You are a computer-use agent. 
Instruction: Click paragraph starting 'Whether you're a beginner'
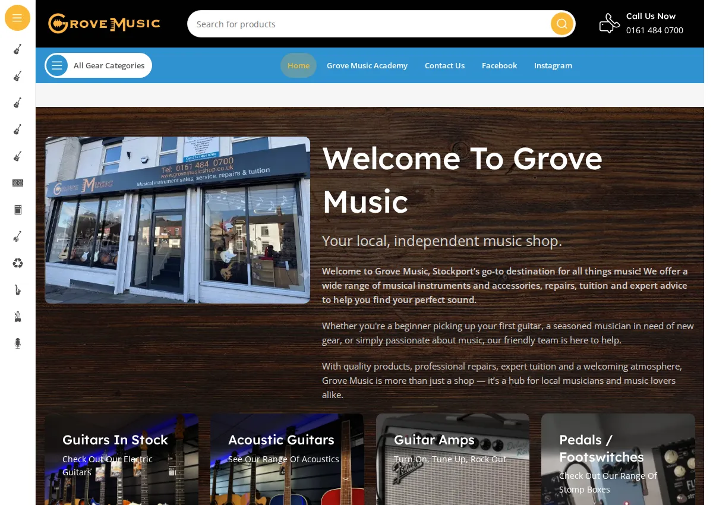(508, 333)
